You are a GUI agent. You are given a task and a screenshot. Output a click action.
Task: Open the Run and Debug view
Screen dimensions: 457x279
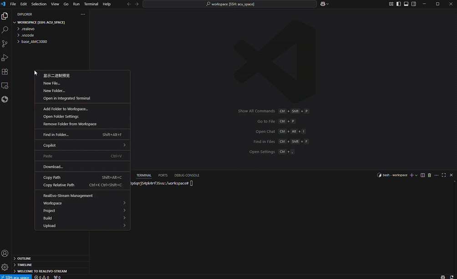click(x=5, y=58)
